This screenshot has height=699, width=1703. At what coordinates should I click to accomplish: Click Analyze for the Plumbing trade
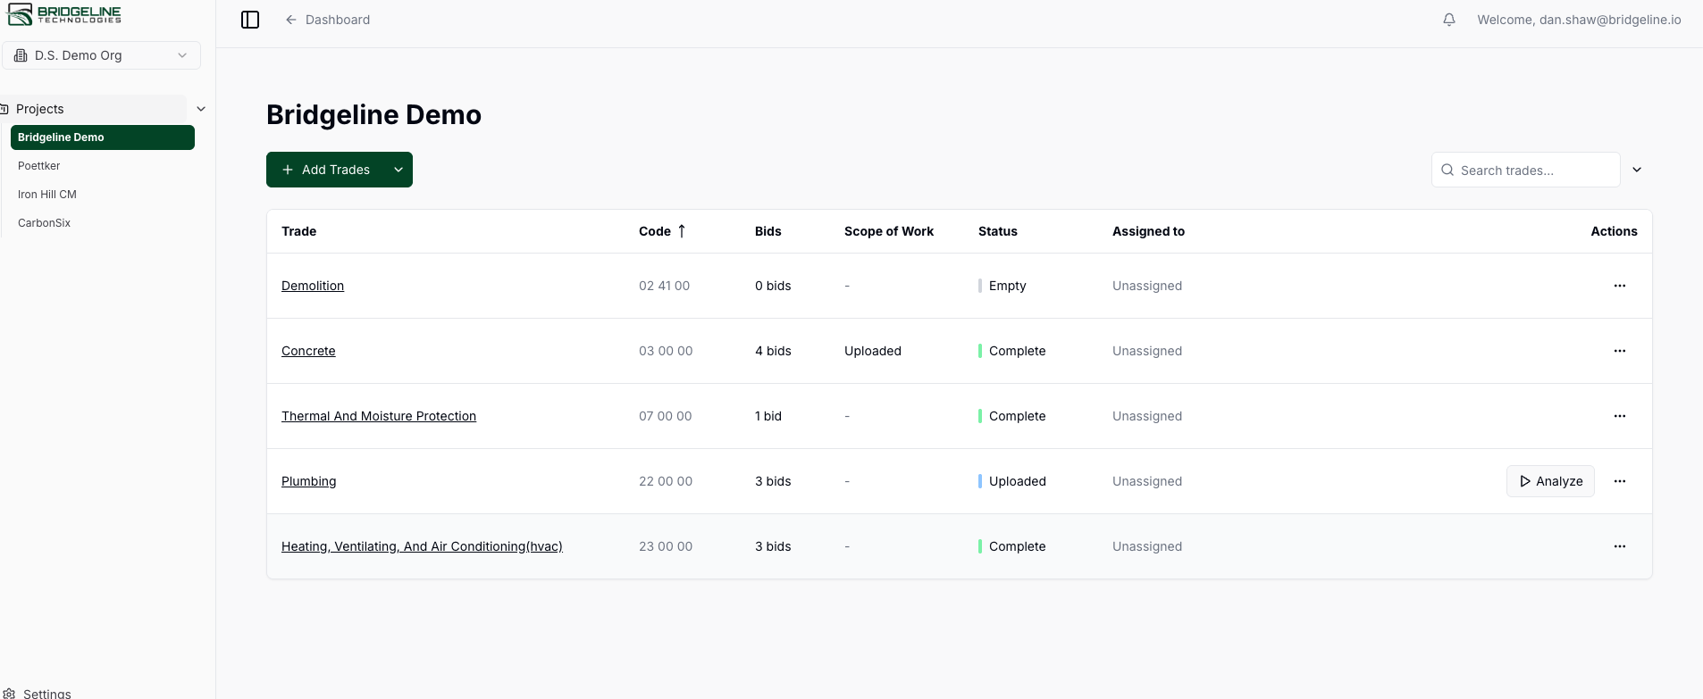coord(1550,481)
